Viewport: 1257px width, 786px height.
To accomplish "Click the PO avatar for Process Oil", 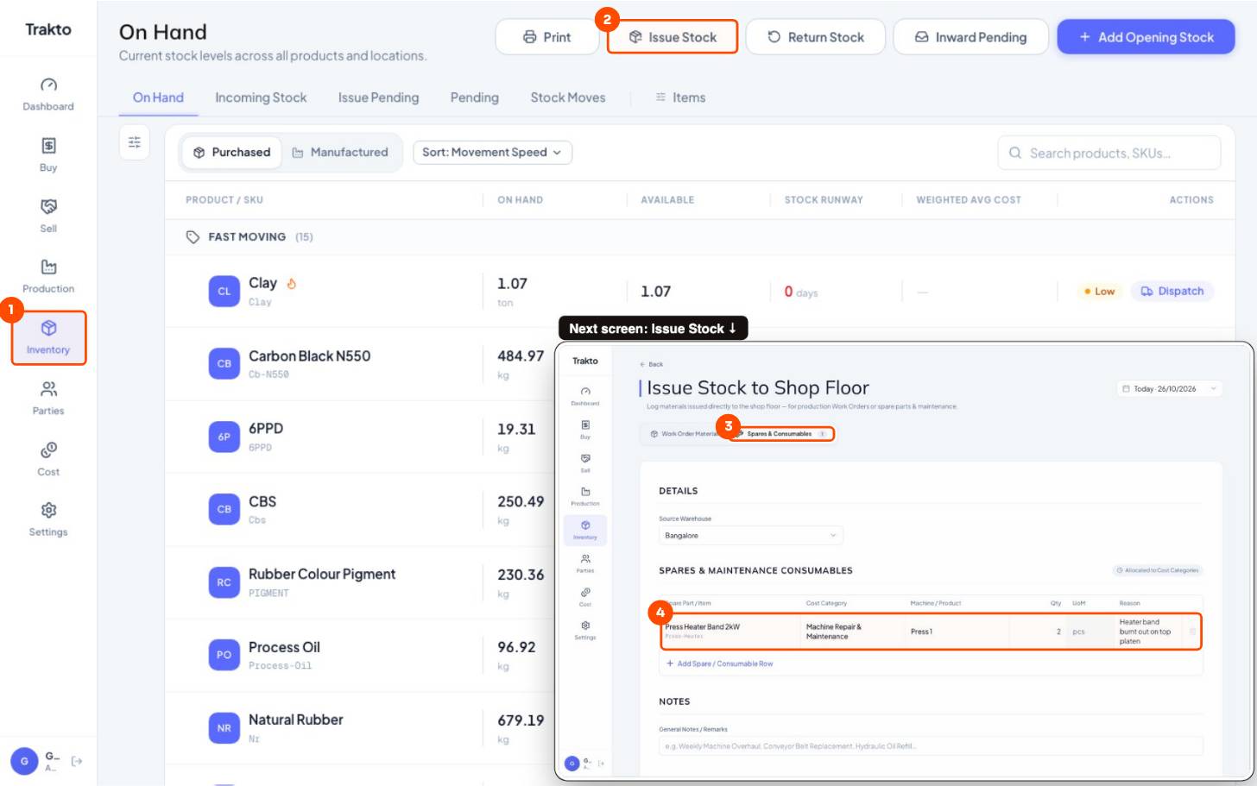I will point(224,655).
